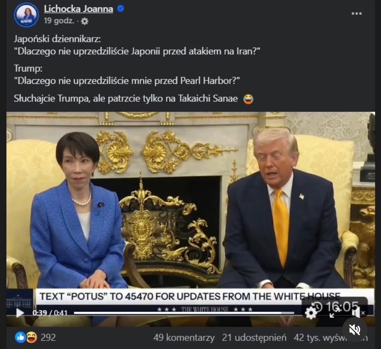
Task: Click the verified badge beside the name
Action: point(121,9)
